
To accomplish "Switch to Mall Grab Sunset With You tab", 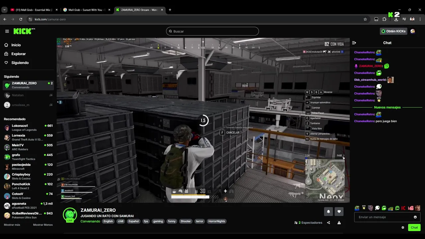I will coord(86,10).
